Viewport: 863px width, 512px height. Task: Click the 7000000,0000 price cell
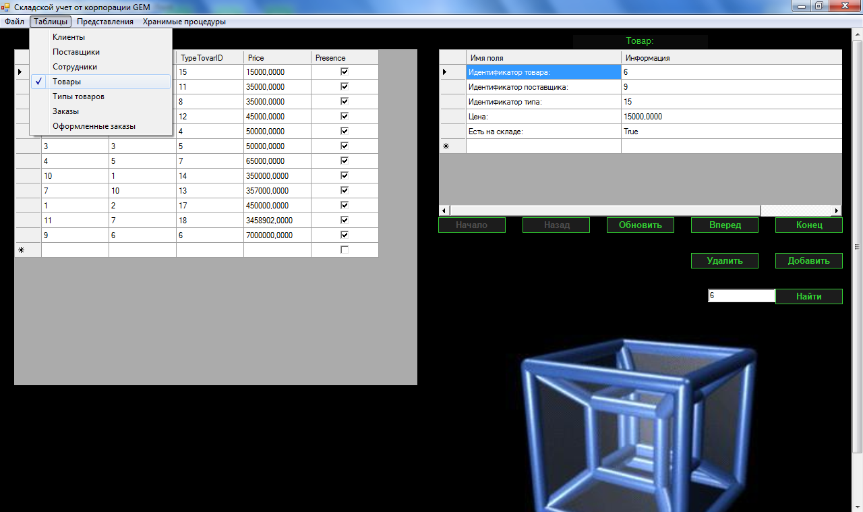pyautogui.click(x=277, y=235)
